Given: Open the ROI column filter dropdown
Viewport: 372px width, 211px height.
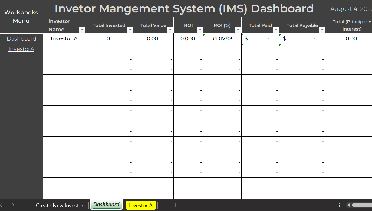Looking at the screenshot, I should (x=200, y=30).
